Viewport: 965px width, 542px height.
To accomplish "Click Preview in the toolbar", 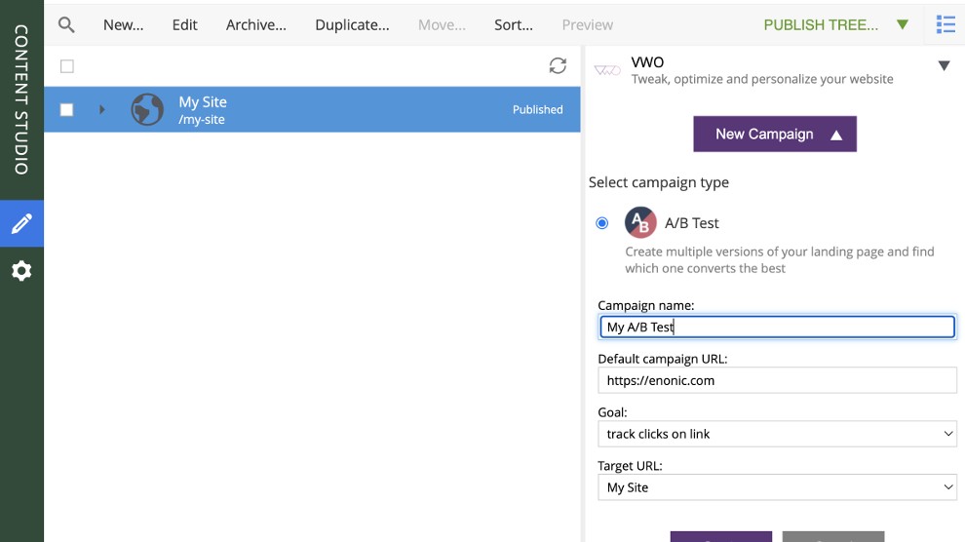I will 587,24.
